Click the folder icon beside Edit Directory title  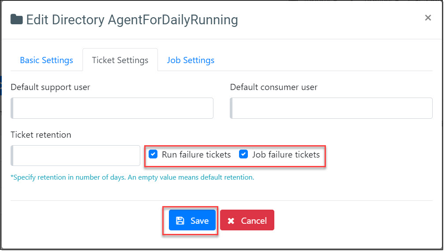point(17,20)
